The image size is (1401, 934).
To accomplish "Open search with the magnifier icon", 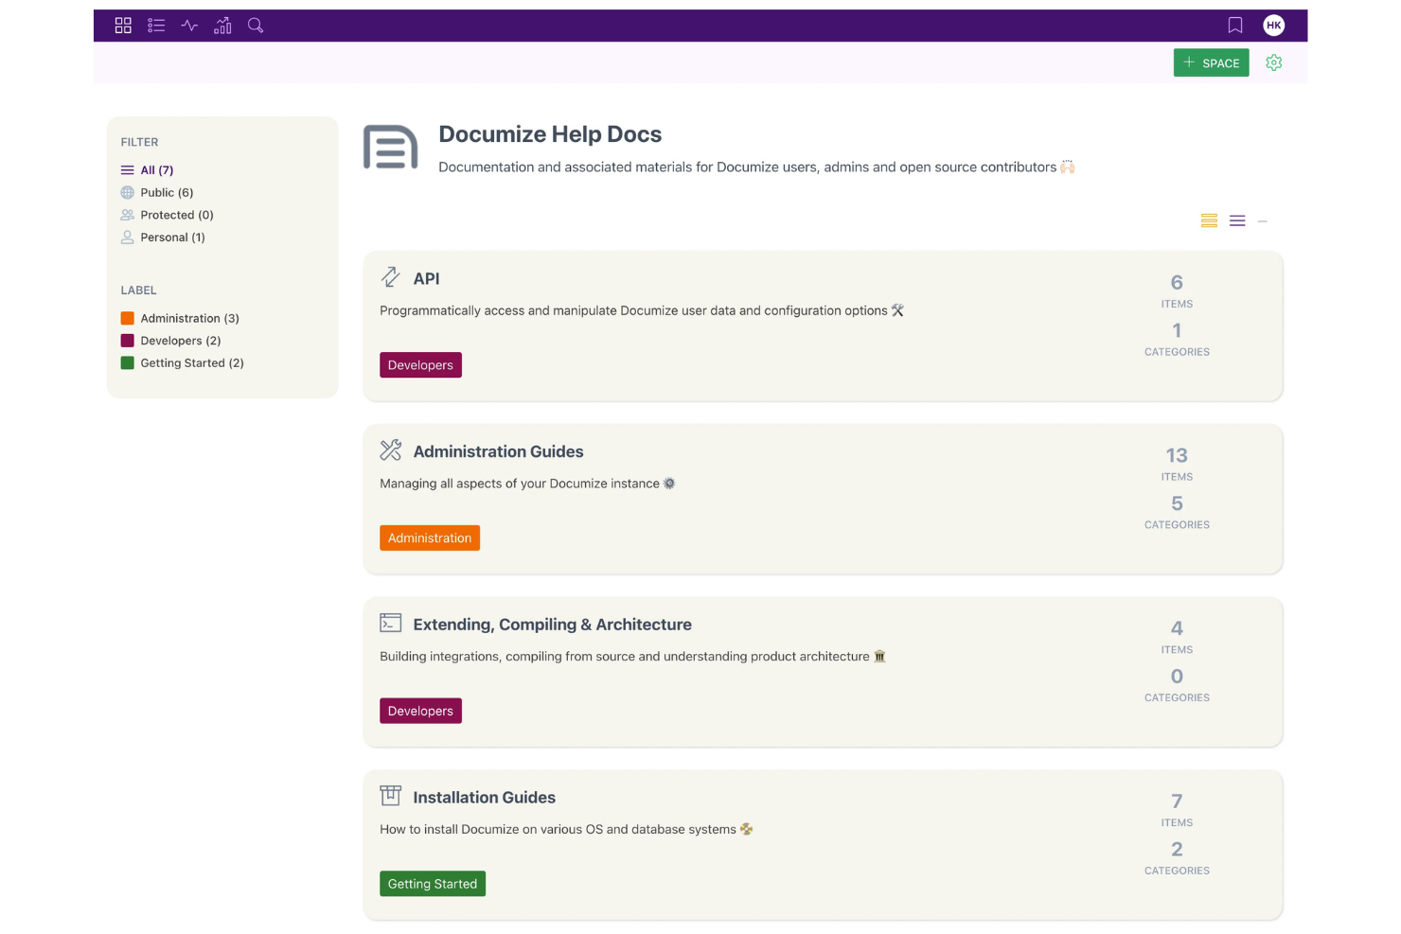I will 256,26.
